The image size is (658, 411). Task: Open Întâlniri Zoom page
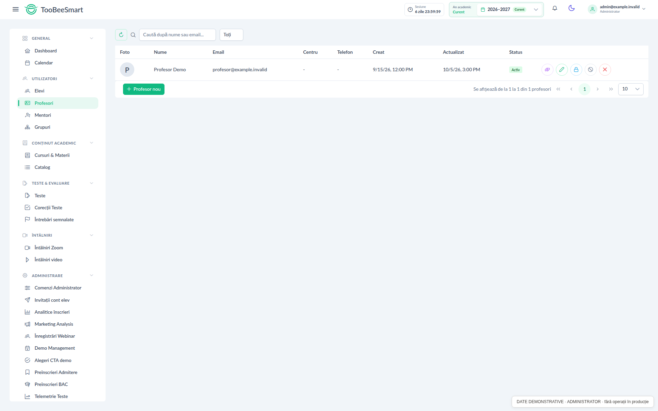pos(58,248)
